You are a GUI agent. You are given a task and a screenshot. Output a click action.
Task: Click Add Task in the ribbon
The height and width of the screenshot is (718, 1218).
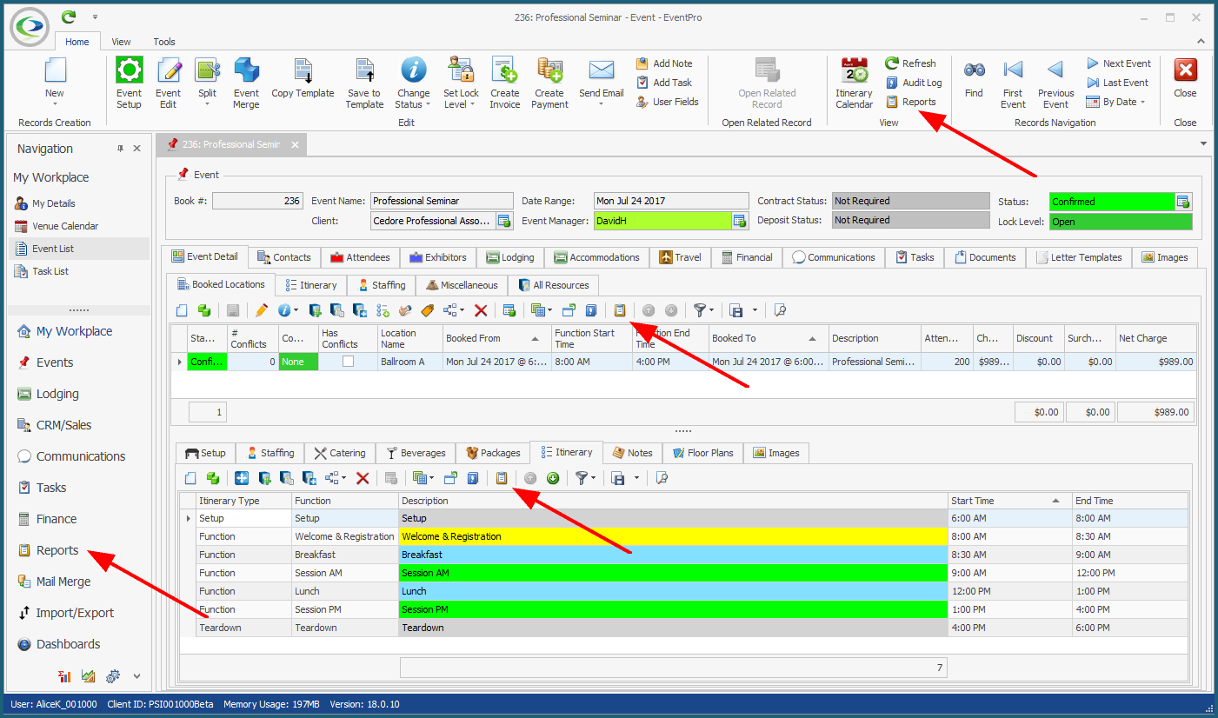click(x=664, y=83)
